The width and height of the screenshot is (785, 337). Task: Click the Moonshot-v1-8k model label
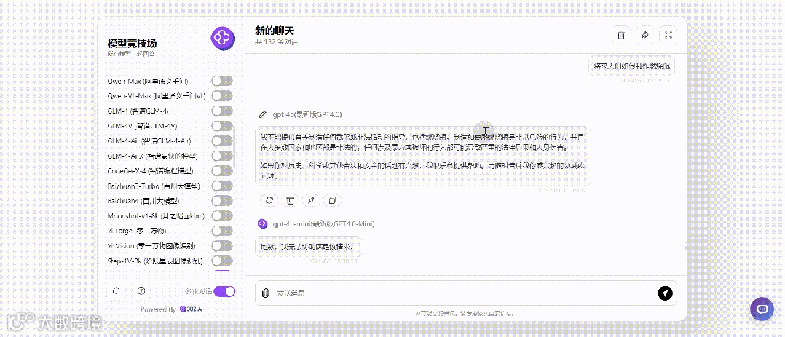(x=156, y=216)
